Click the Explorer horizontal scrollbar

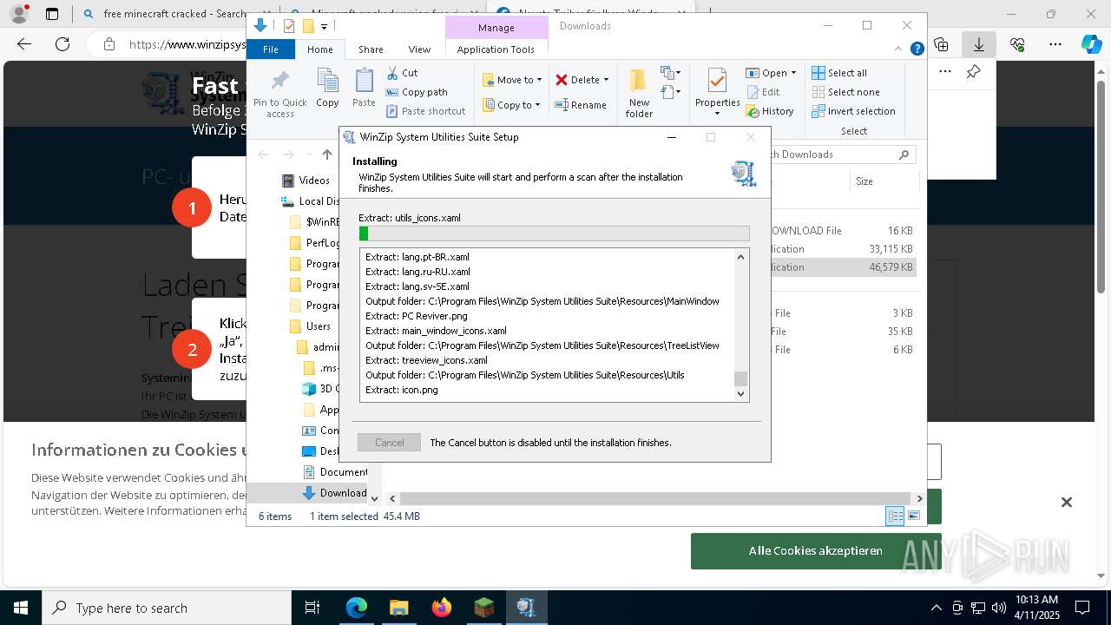click(x=655, y=498)
